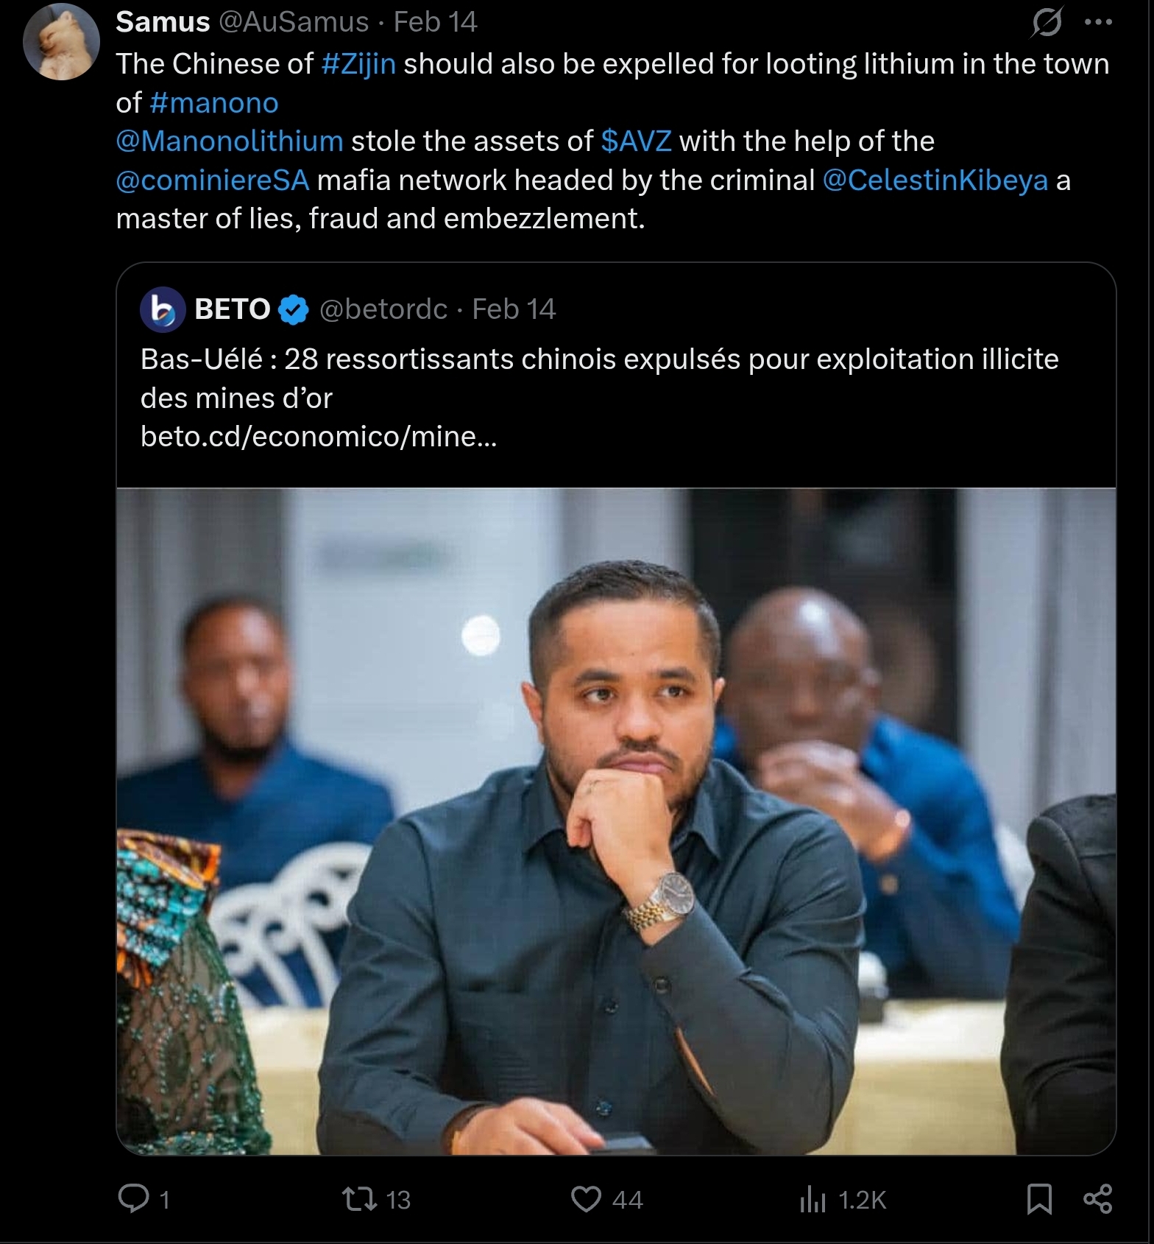Open the beto.cd article link text
Image resolution: width=1154 pixels, height=1244 pixels.
click(319, 437)
